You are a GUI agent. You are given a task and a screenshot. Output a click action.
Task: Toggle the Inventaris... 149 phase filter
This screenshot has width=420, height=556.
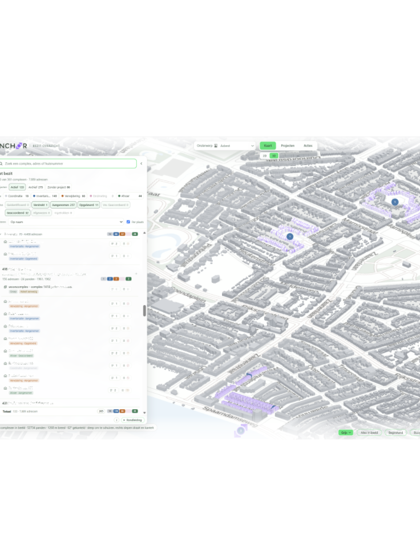(45, 196)
